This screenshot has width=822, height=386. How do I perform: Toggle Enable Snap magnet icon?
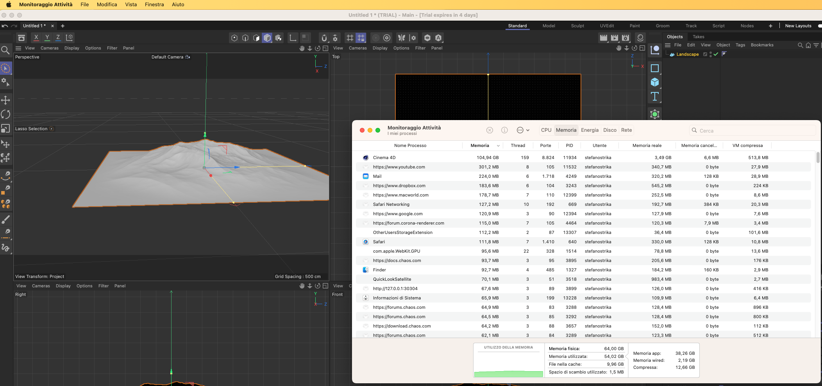tap(324, 38)
